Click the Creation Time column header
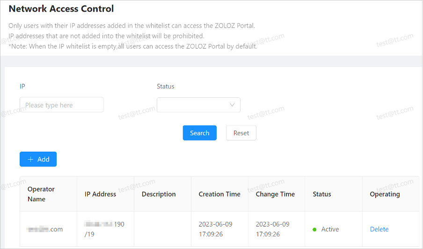Image resolution: width=423 pixels, height=249 pixels. [x=219, y=194]
